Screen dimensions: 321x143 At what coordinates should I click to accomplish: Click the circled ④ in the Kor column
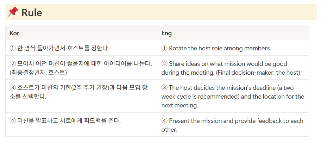pos(13,121)
